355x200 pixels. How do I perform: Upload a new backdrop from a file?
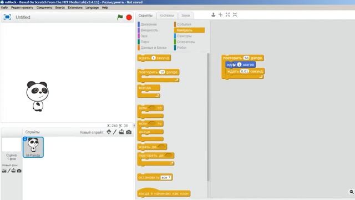tap(13, 171)
